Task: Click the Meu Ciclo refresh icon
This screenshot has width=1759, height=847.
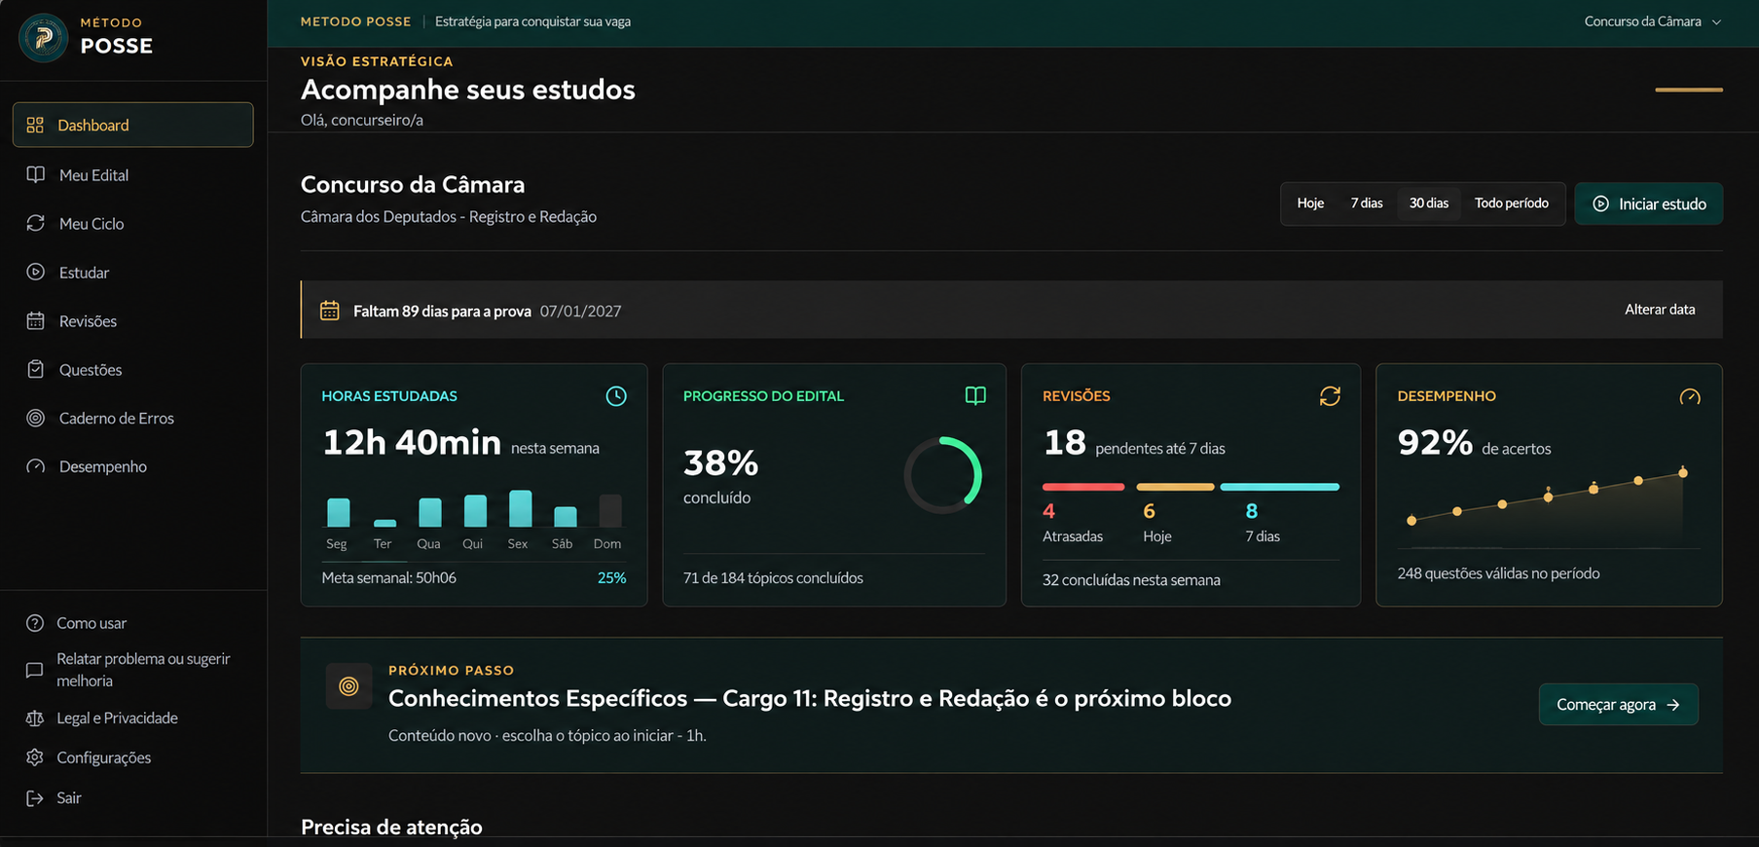Action: (x=36, y=223)
